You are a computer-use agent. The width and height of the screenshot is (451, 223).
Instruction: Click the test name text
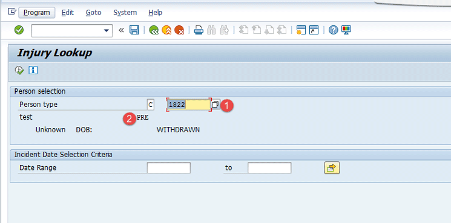[x=26, y=117]
